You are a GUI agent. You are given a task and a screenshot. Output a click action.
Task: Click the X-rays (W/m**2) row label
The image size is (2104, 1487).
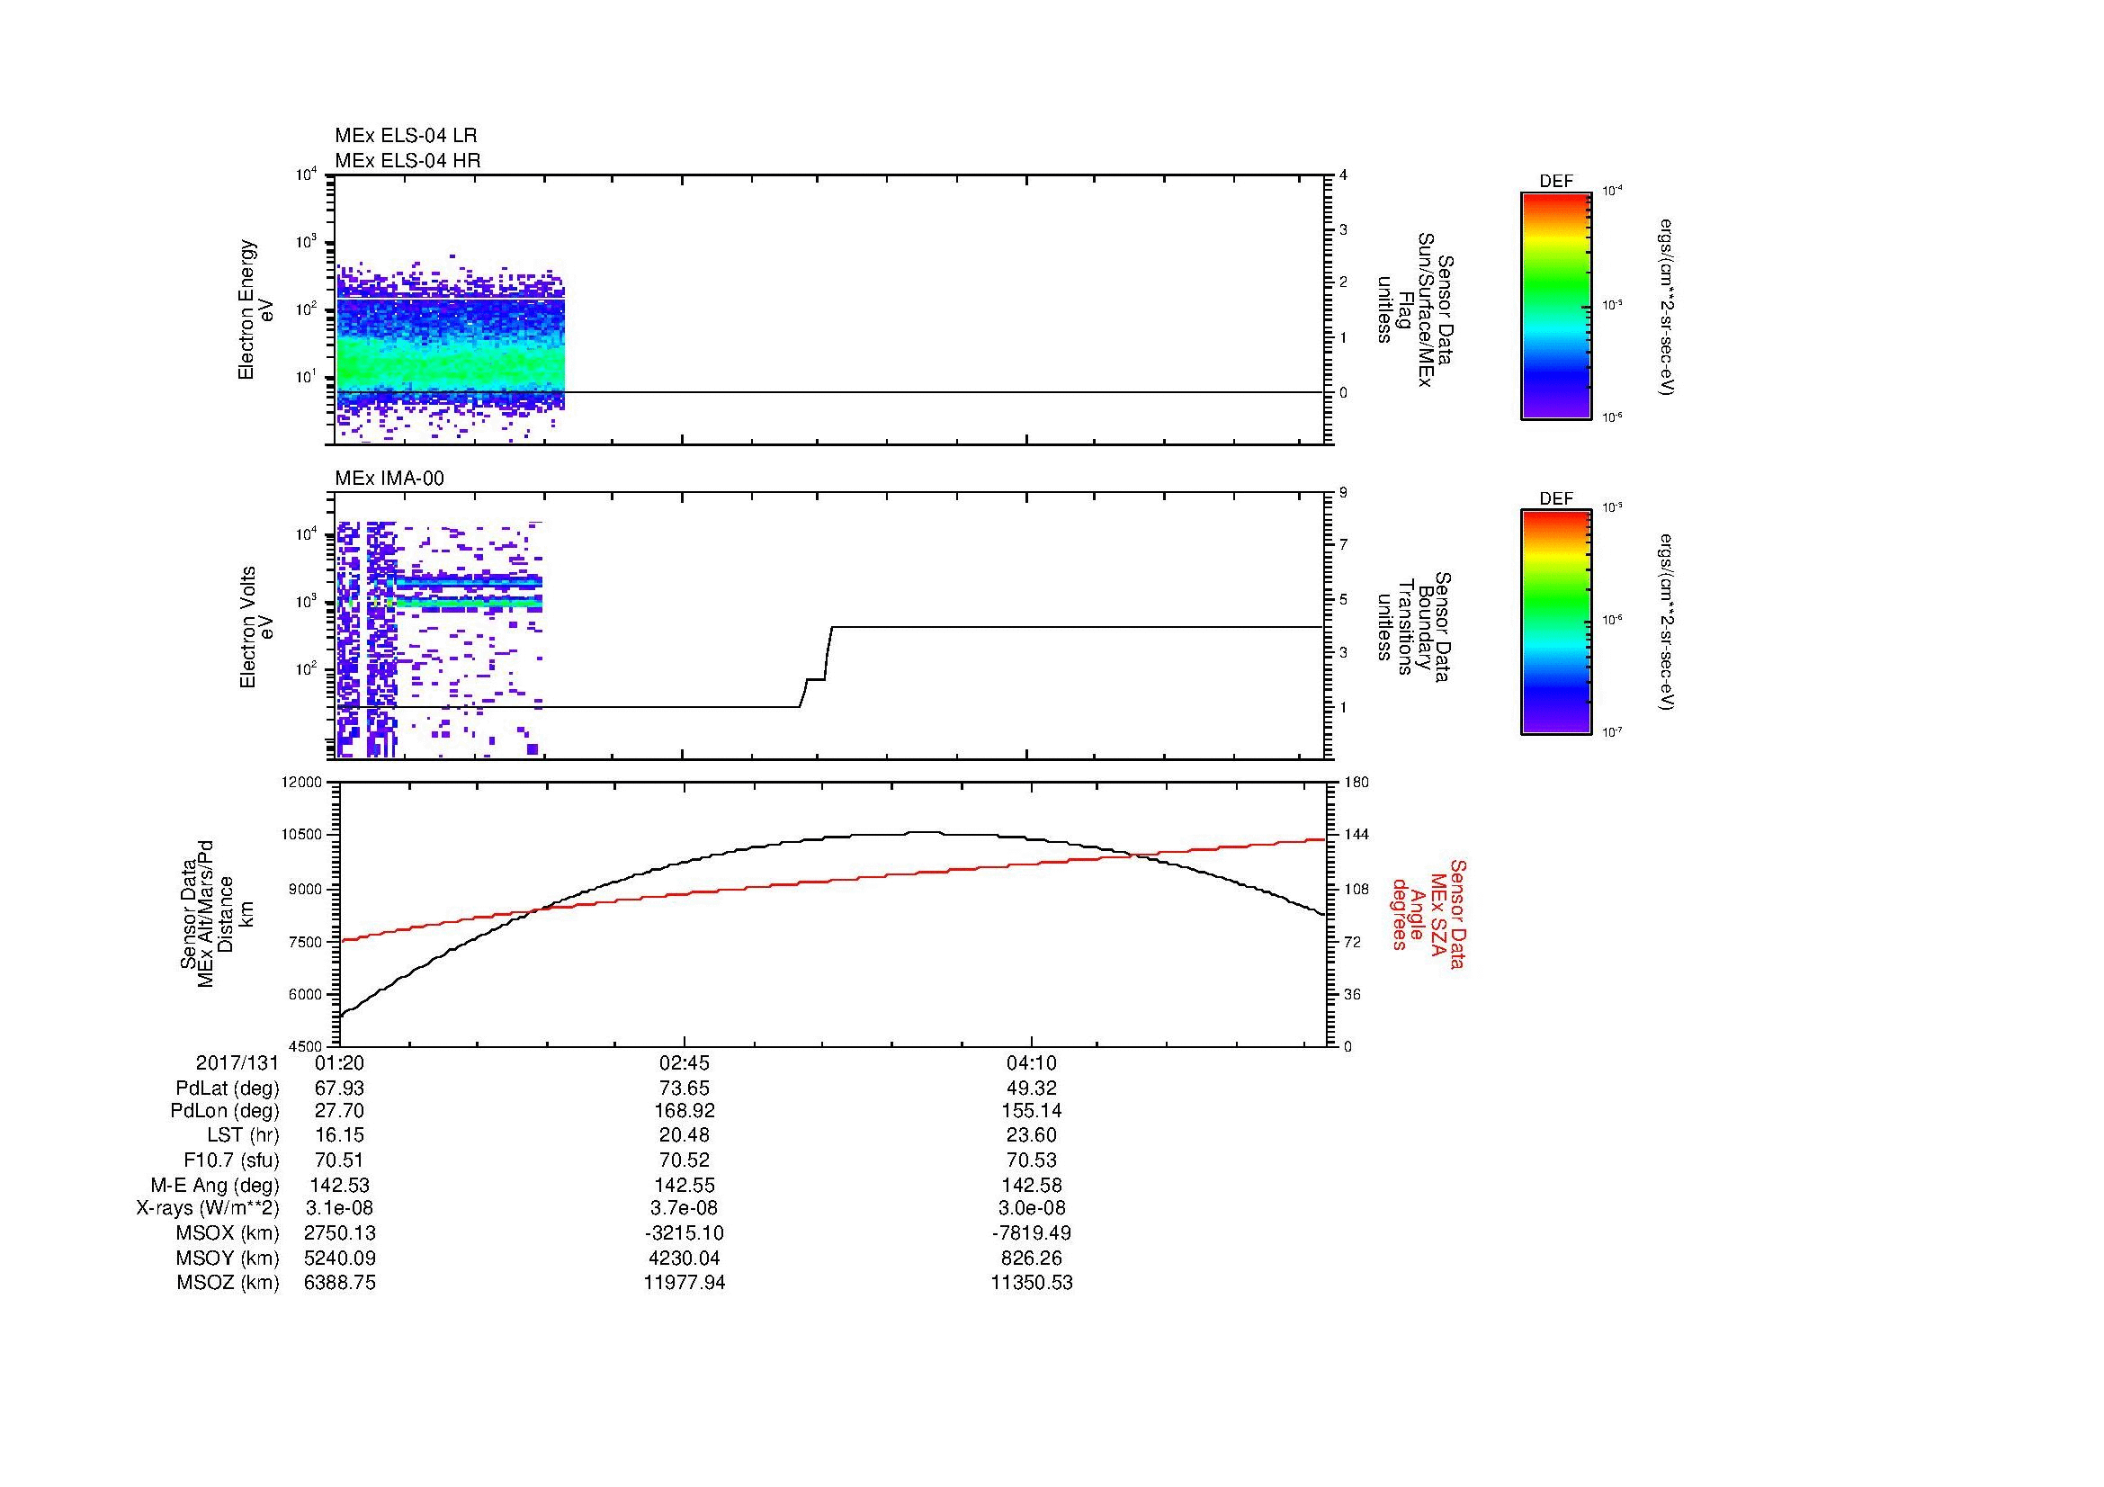(x=207, y=1208)
